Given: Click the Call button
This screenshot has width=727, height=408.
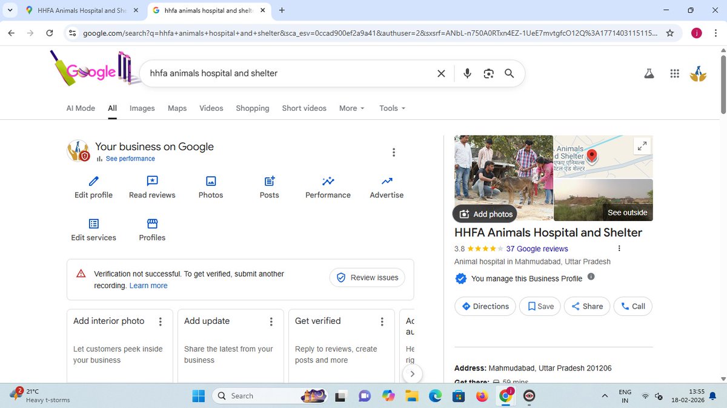Looking at the screenshot, I should pyautogui.click(x=632, y=306).
